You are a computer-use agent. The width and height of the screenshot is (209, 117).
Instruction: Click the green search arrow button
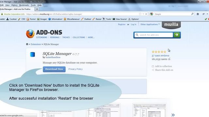(177, 35)
